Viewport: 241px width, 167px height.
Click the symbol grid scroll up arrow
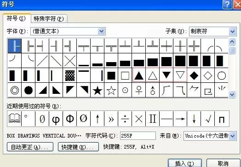click(232, 42)
